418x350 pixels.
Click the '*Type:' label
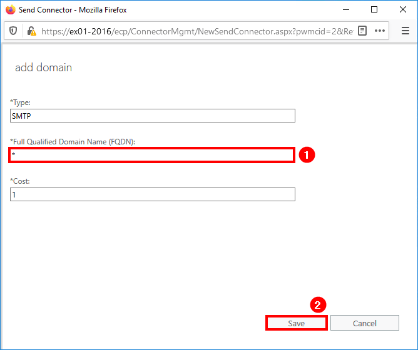[20, 102]
